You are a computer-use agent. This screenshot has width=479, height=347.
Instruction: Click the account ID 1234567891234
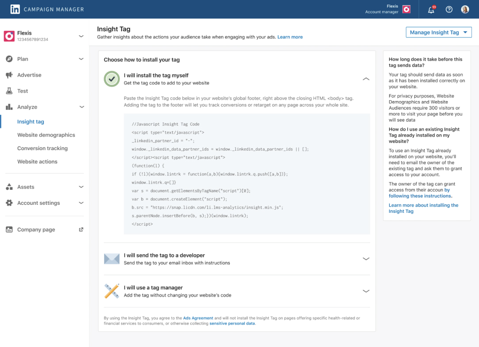[x=33, y=40]
